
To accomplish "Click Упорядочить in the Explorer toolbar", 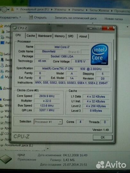I will 10,17.
